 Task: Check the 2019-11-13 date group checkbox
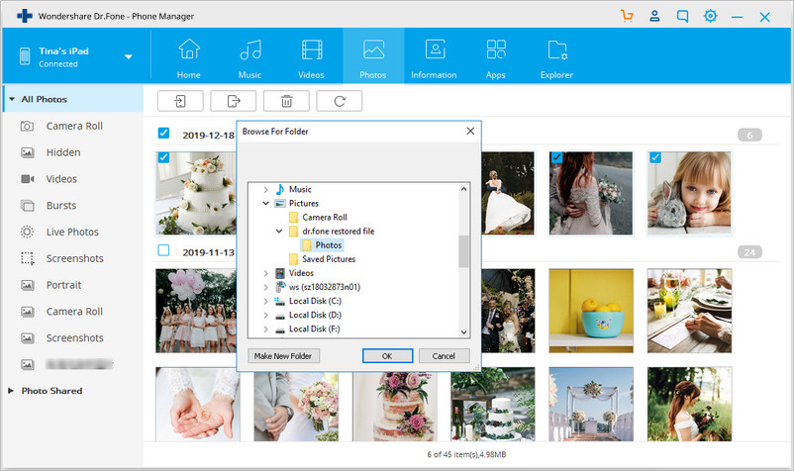point(163,250)
